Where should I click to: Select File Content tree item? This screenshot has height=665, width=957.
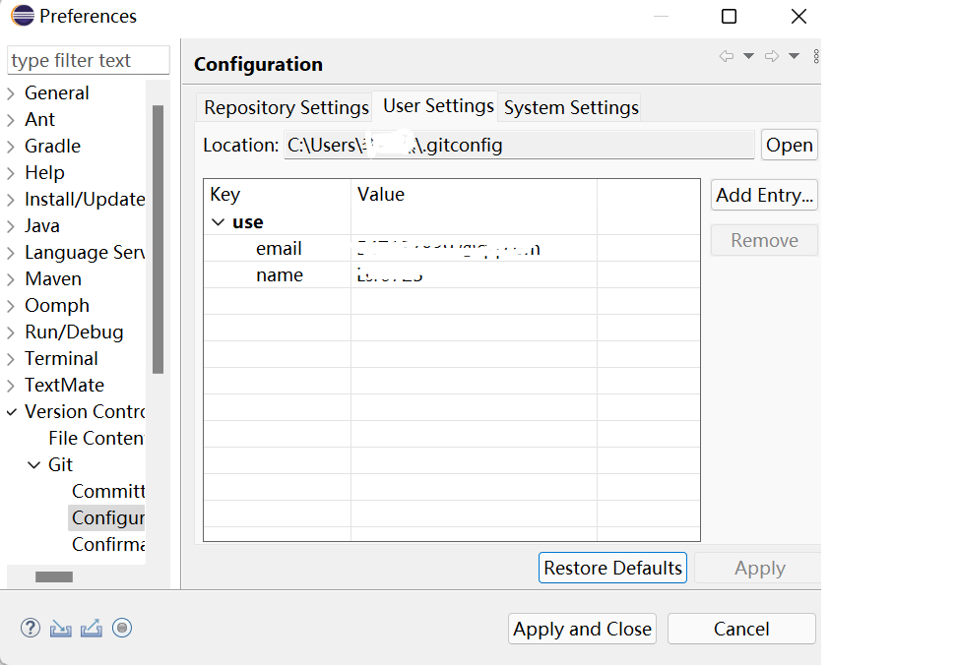[96, 439]
